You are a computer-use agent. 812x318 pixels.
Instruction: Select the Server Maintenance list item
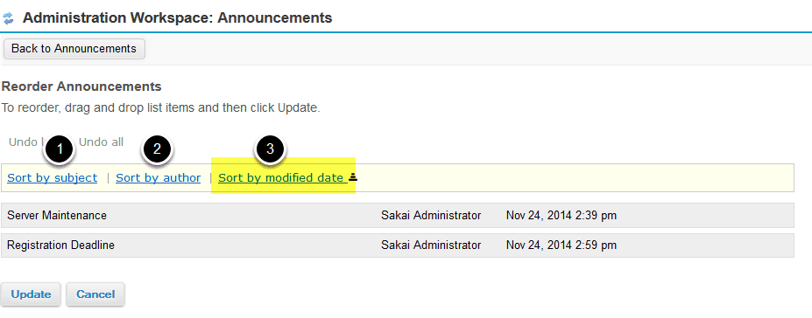(x=397, y=215)
